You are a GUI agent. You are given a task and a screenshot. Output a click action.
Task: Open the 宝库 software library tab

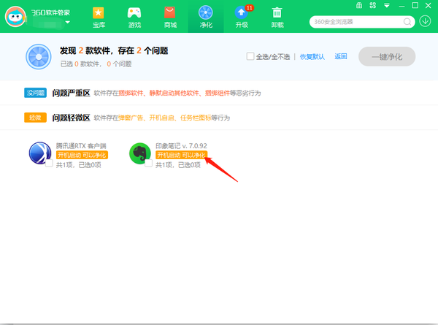[99, 17]
